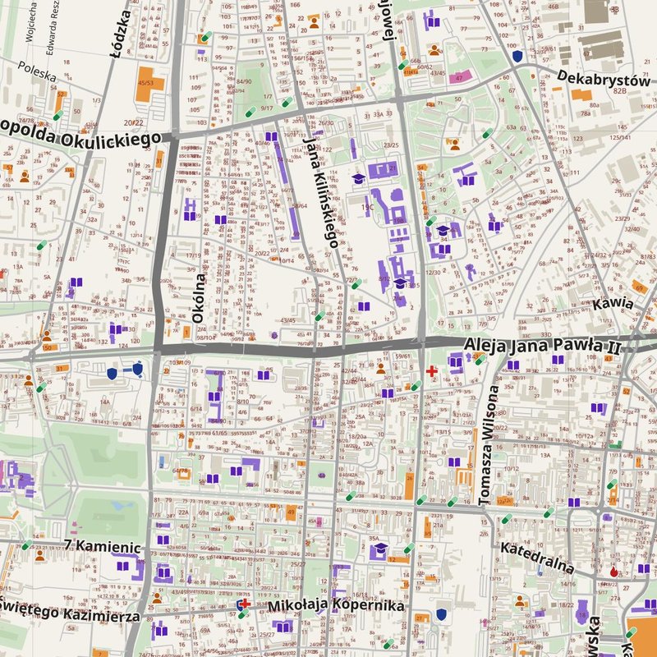
Task: Click the pharmacy pill icon above label 113
Action: pyautogui.click(x=207, y=36)
